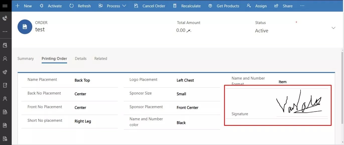Click the Activate lightning icon
Viewport: 344px width, 145px height.
coord(41,6)
